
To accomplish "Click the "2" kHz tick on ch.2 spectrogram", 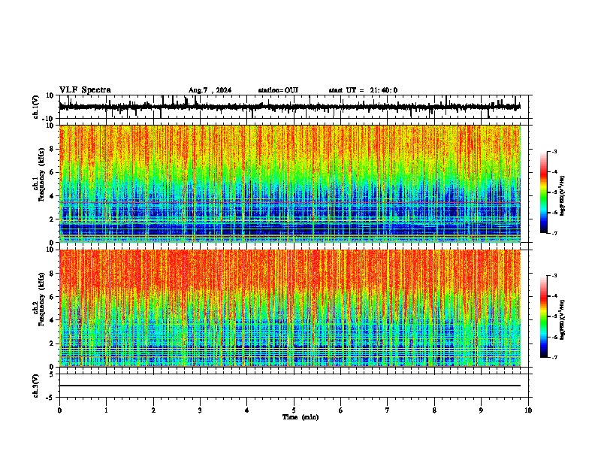I will point(52,343).
